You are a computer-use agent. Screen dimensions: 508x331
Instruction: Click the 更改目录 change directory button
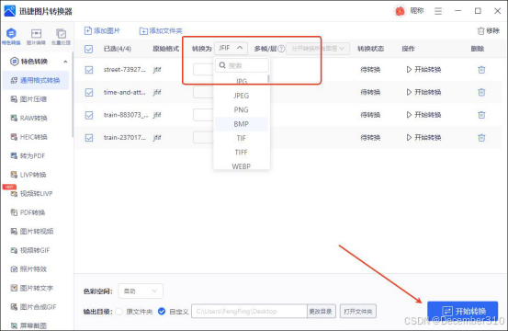point(321,312)
